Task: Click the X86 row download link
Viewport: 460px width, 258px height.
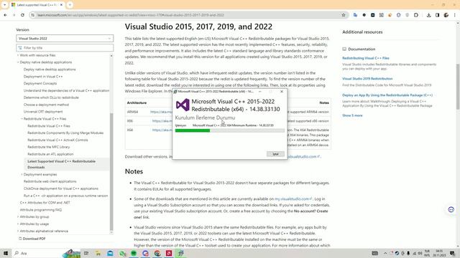Action: pos(162,121)
